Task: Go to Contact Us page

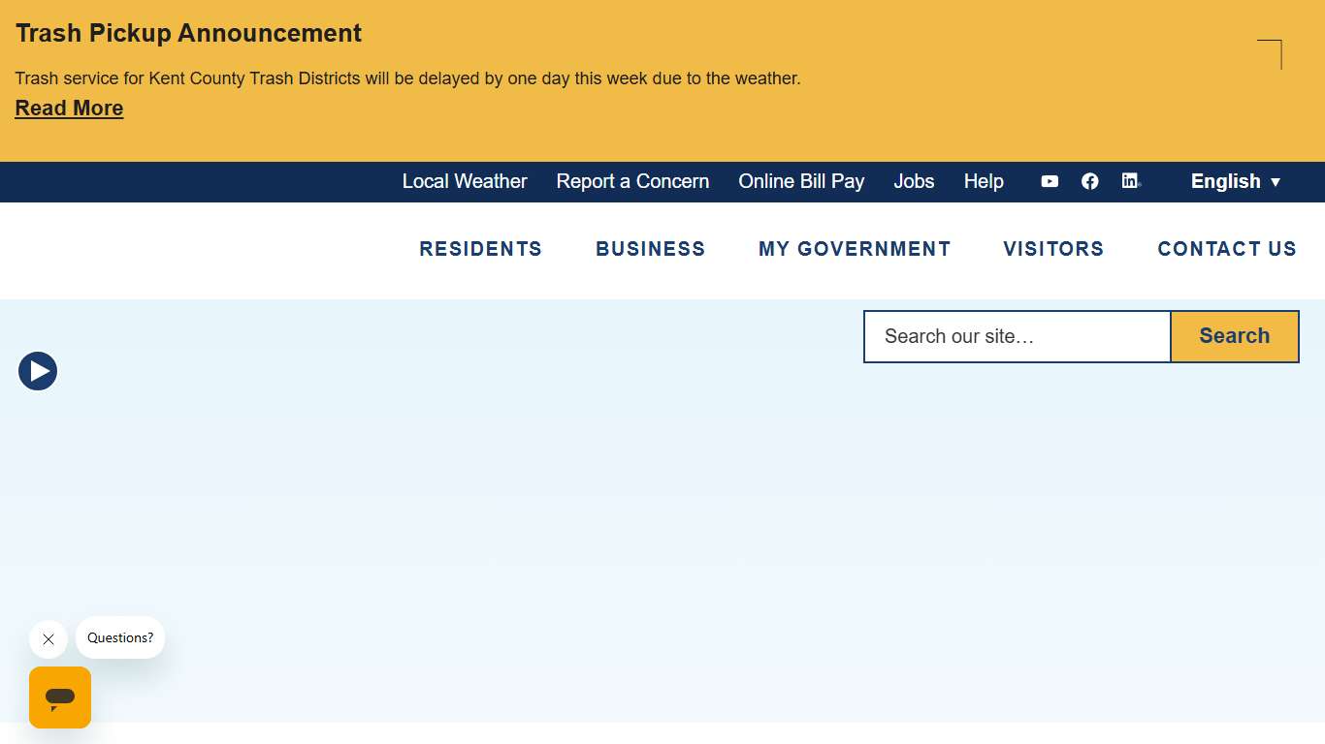Action: coord(1227,249)
